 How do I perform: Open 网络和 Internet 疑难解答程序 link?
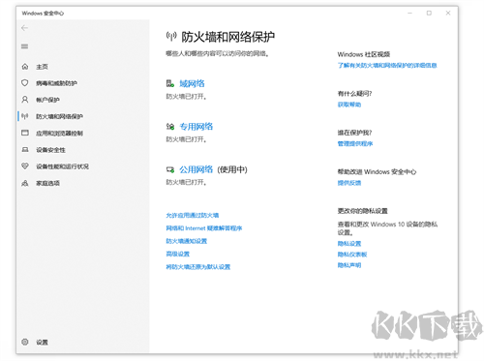[x=204, y=228]
